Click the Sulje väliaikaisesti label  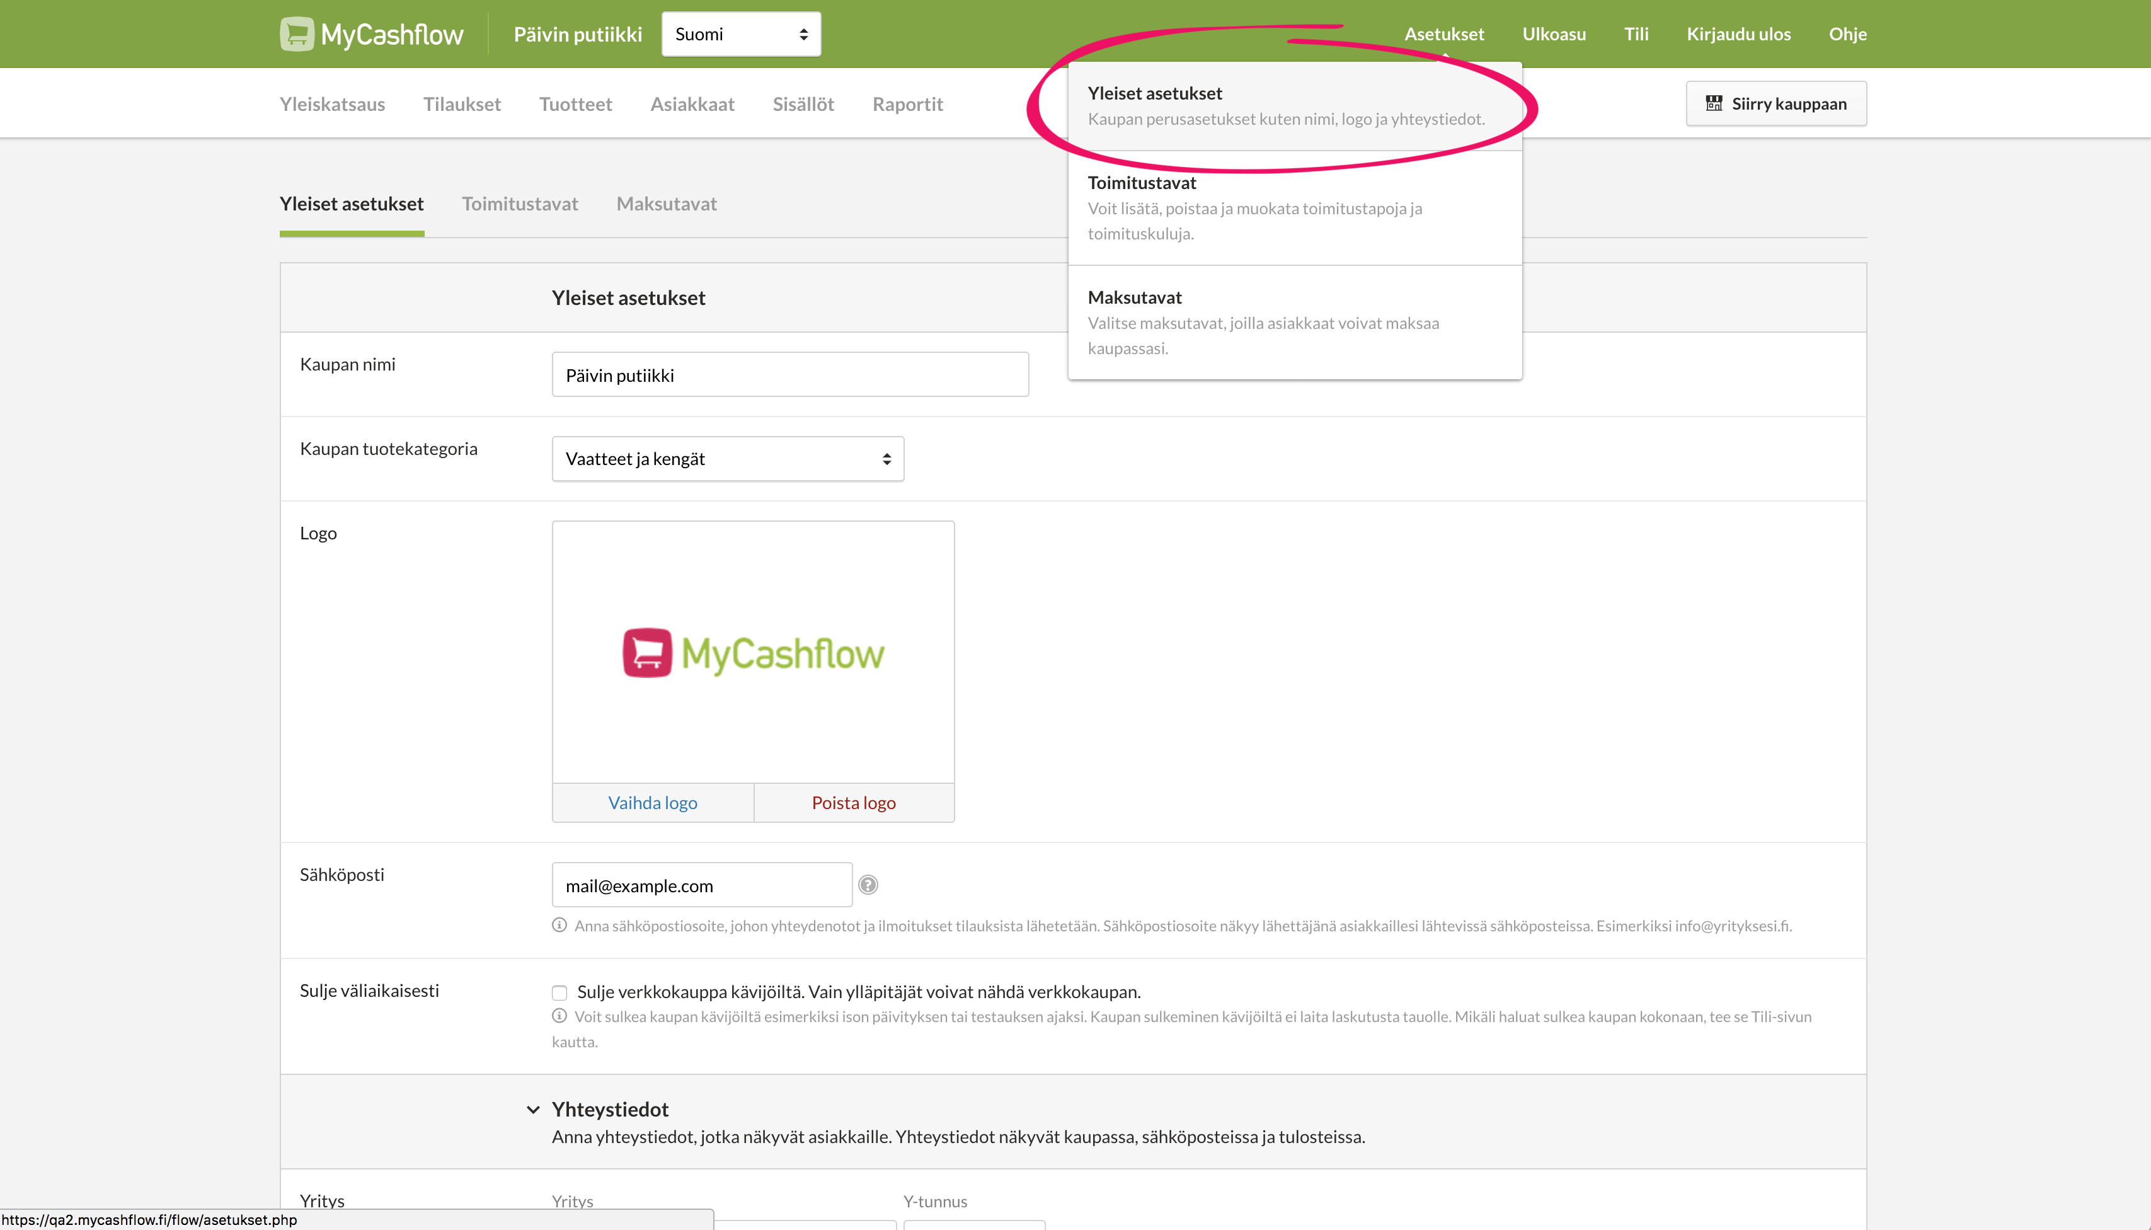click(369, 990)
